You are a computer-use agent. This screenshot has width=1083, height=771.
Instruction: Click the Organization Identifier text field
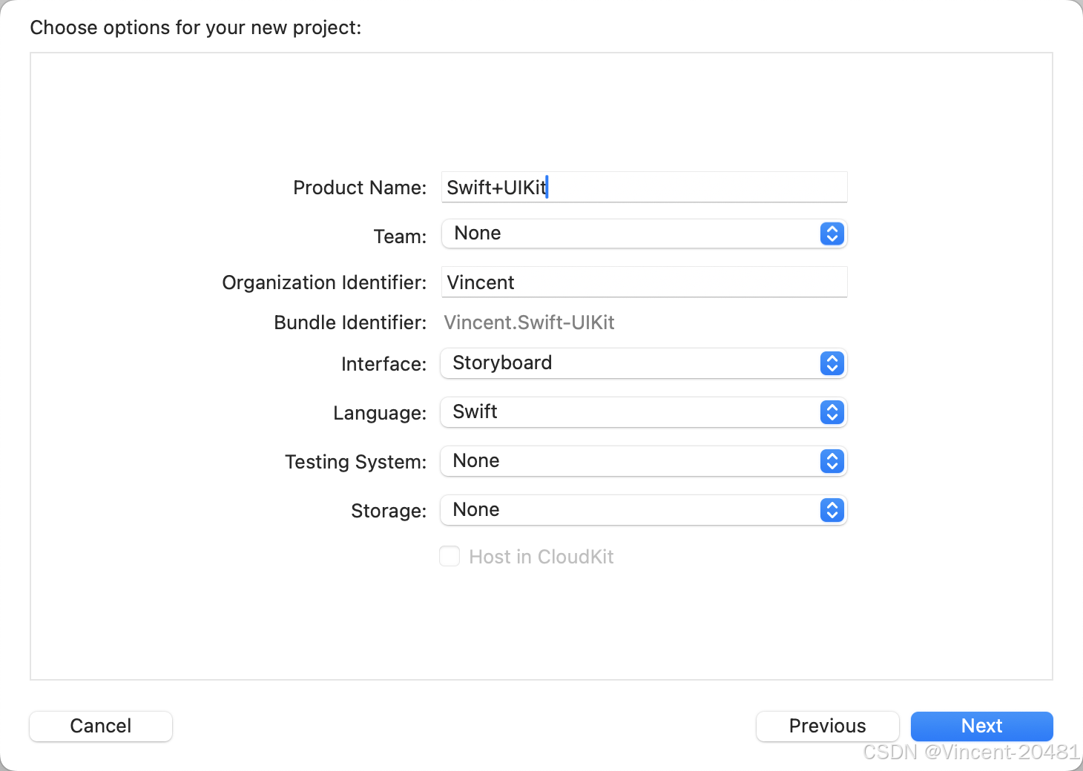[644, 282]
